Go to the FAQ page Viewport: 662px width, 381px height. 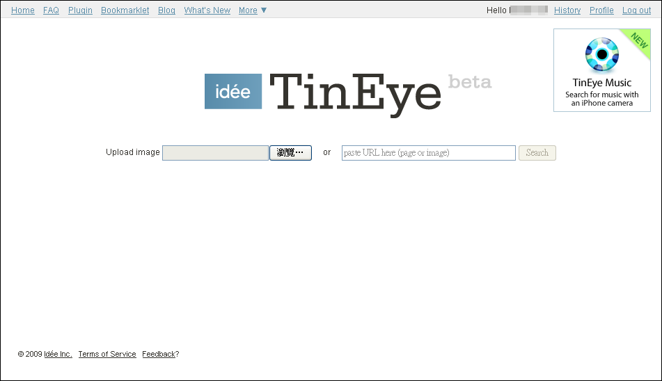click(x=51, y=10)
